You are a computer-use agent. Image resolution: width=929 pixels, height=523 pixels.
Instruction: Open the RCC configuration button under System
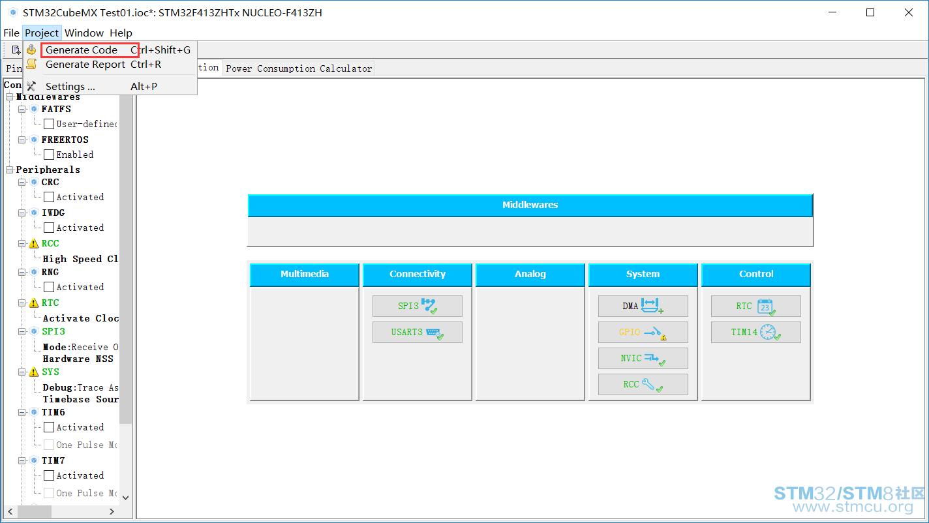(x=643, y=384)
